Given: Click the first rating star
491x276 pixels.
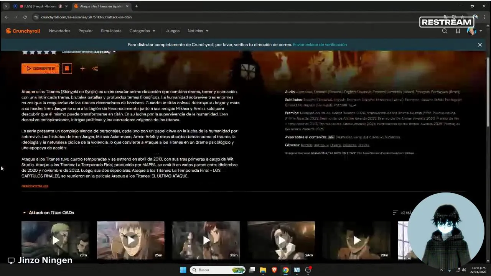Looking at the screenshot, I should tap(25, 52).
